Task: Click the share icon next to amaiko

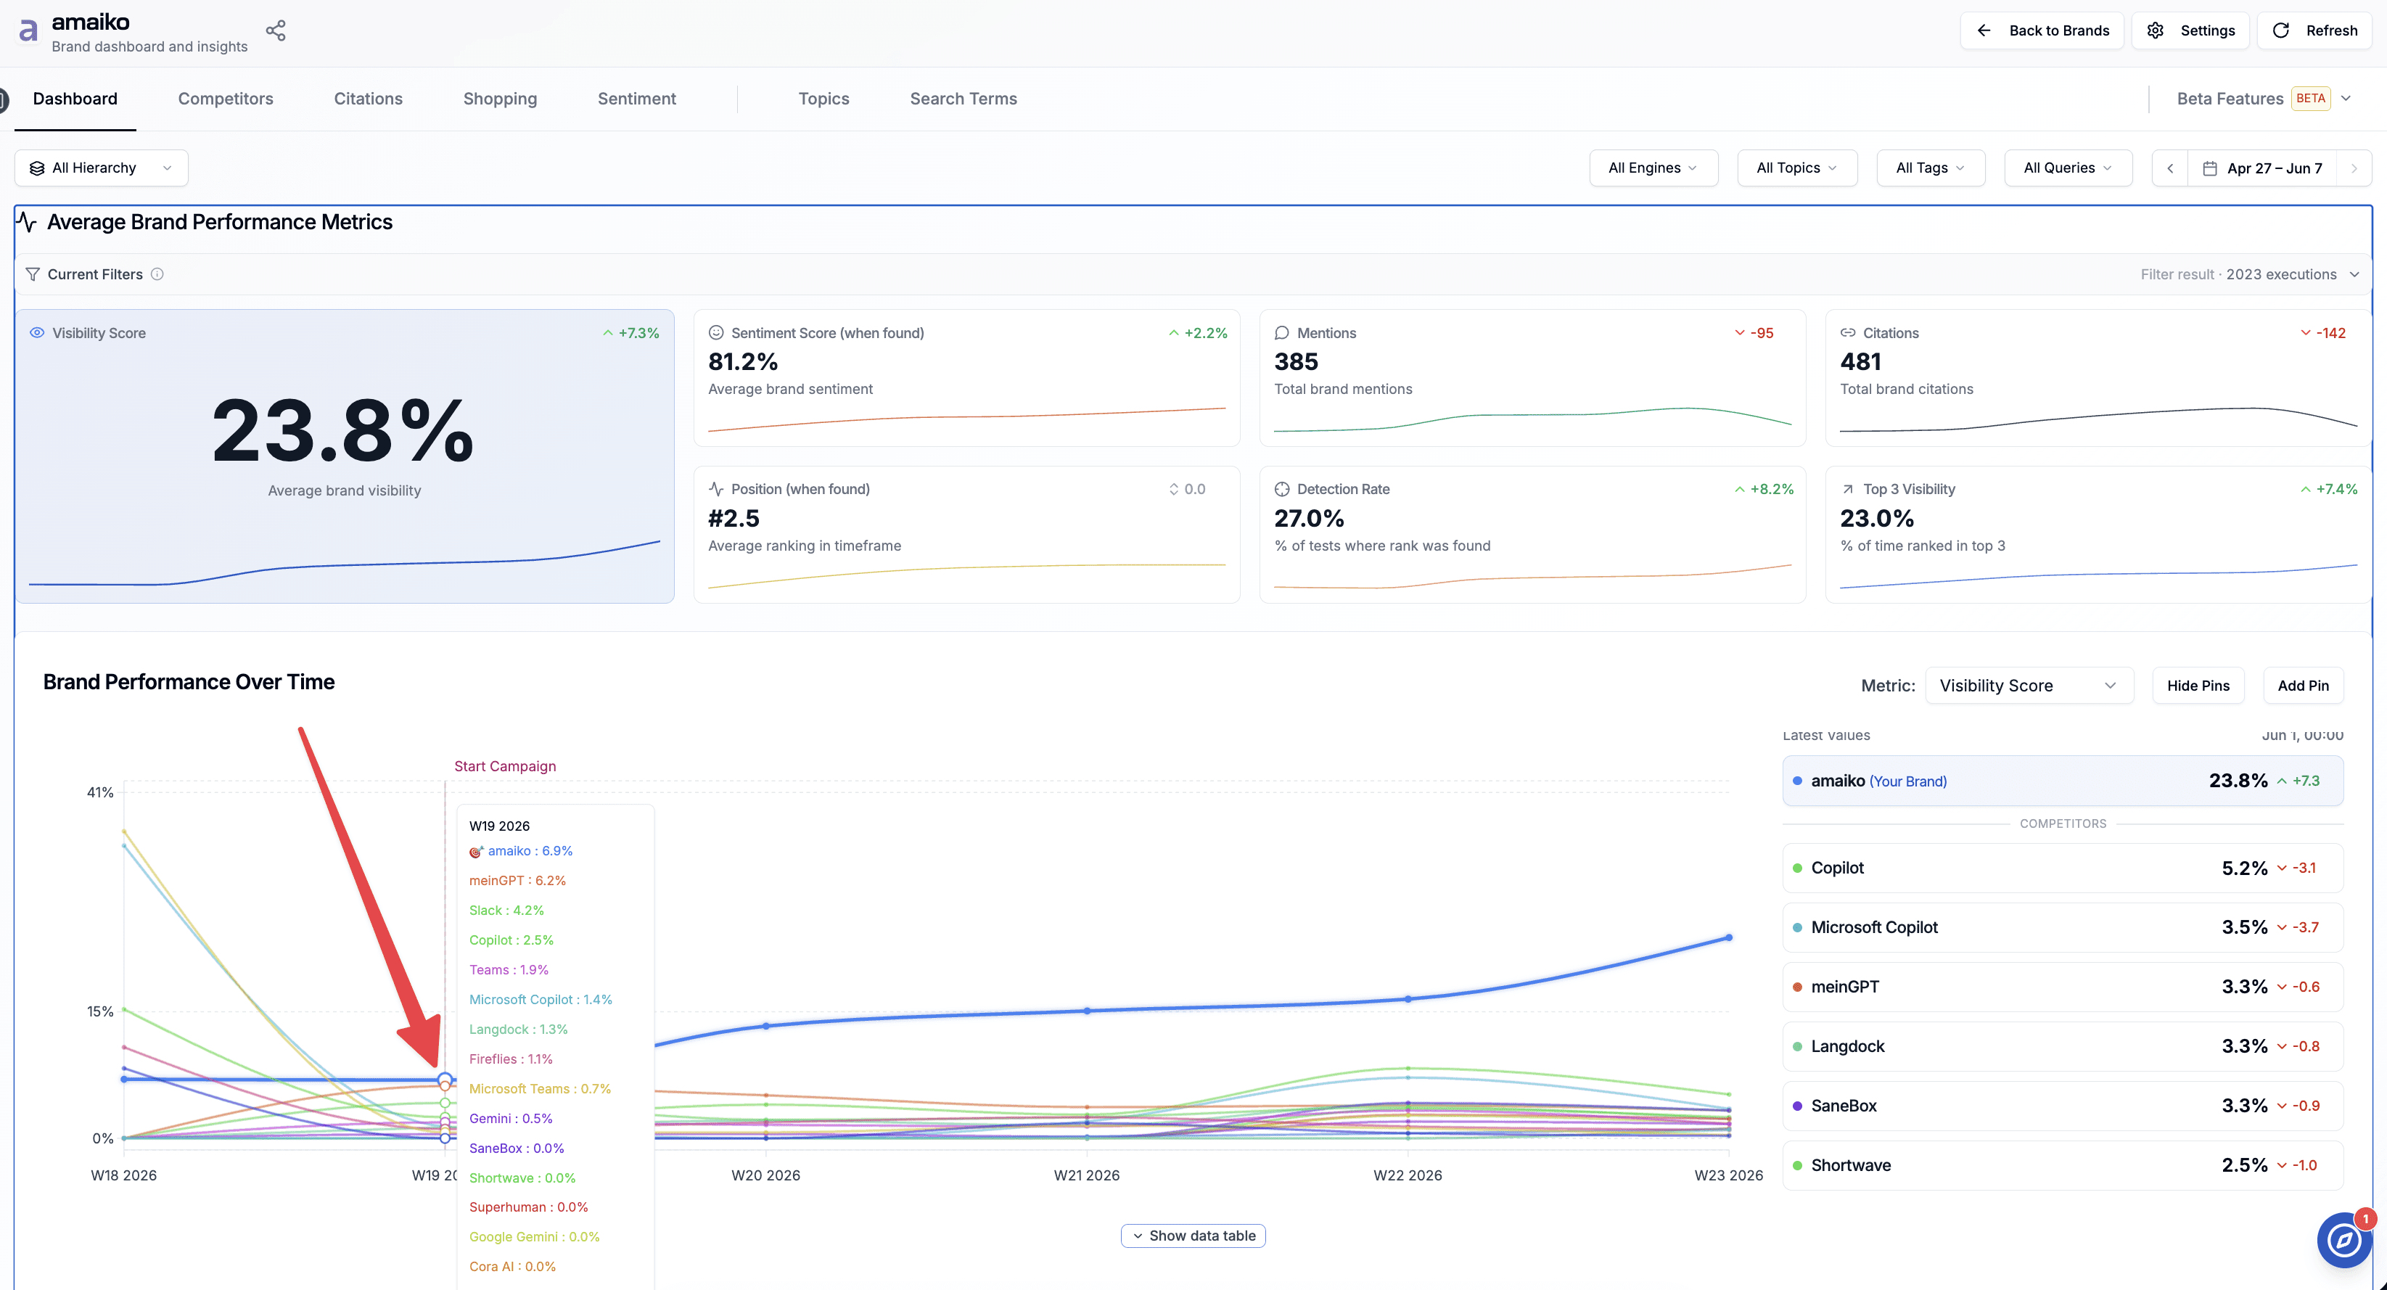Action: coord(275,30)
